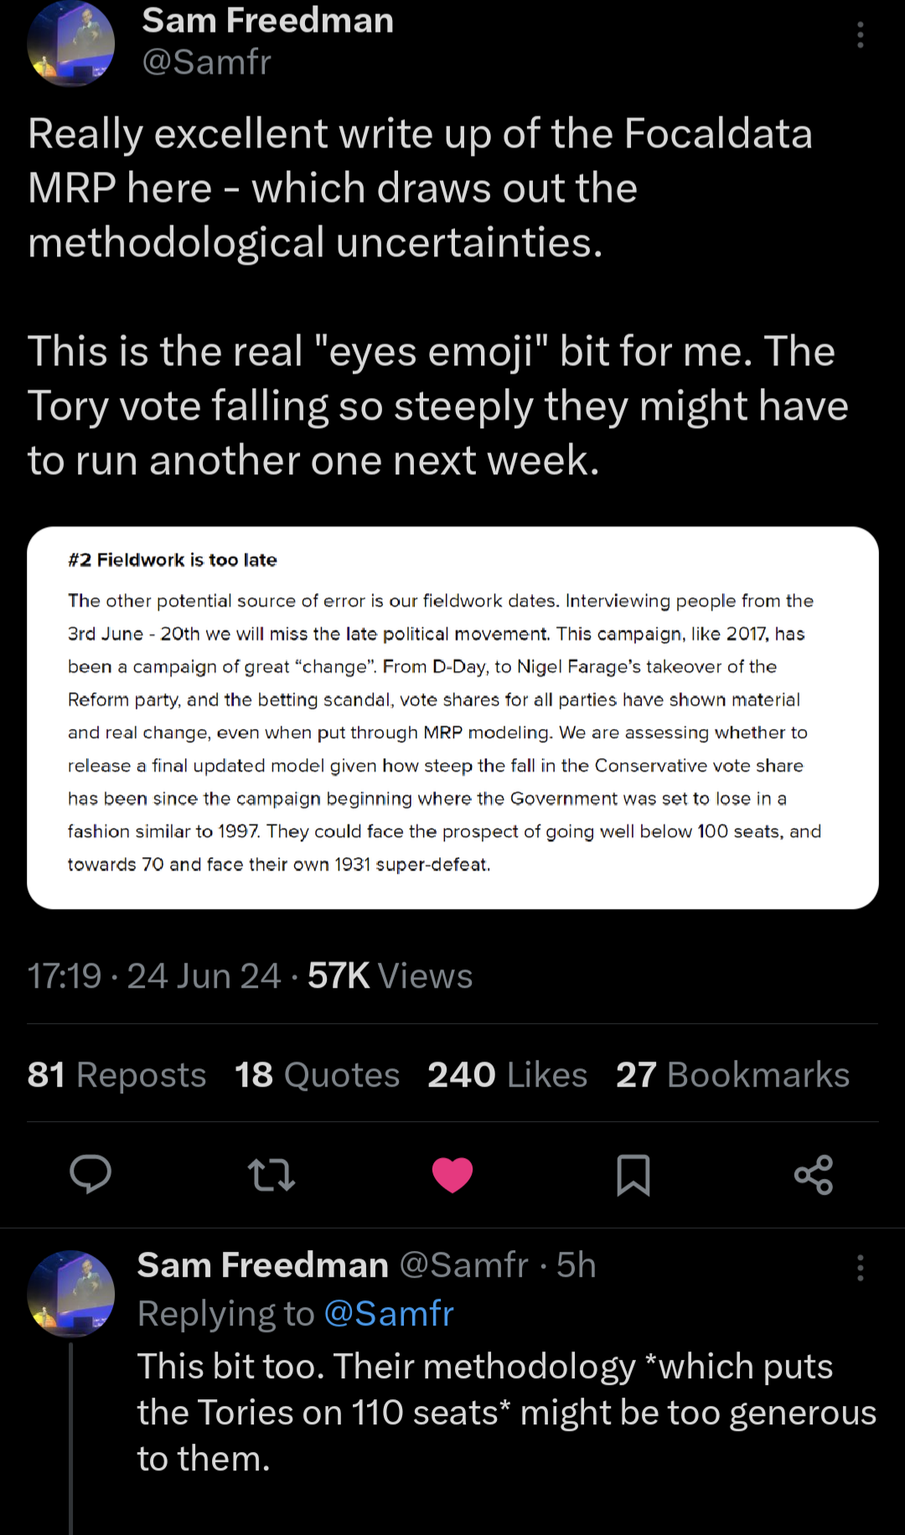The image size is (905, 1535).
Task: View the 27 Bookmarks count
Action: tap(732, 1075)
